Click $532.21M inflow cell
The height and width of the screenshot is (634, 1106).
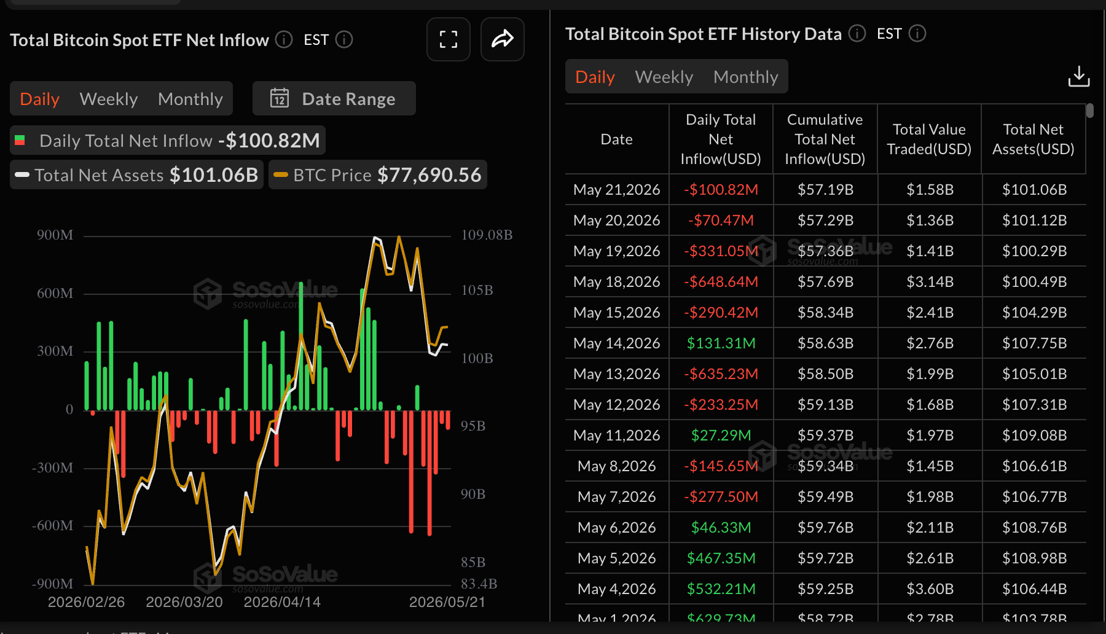pyautogui.click(x=721, y=589)
